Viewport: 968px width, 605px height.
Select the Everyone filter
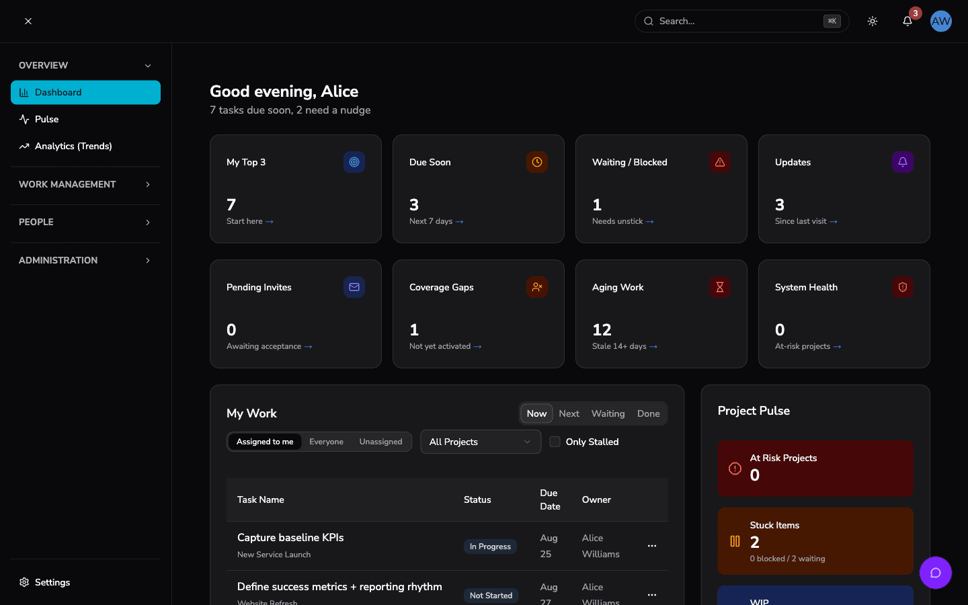[x=326, y=442]
